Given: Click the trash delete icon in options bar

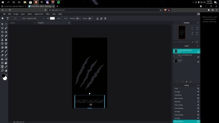Looking at the screenshot, I should point(105,18).
